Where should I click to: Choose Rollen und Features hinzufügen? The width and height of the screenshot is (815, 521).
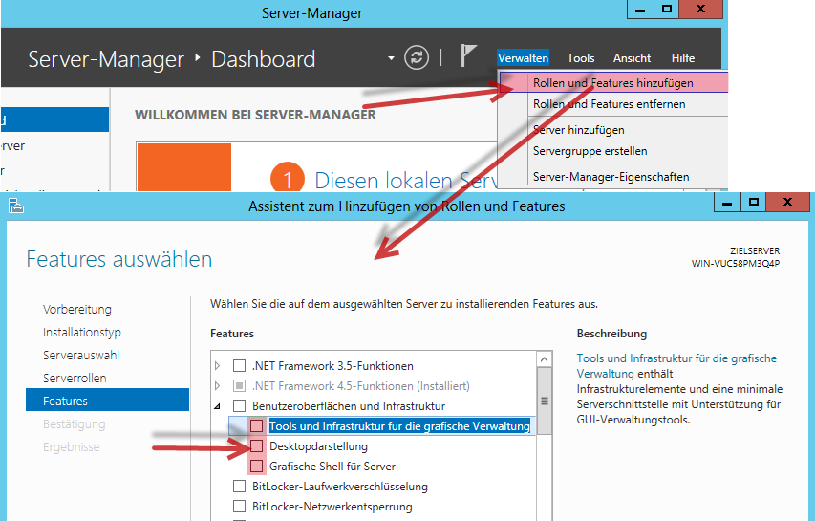tap(613, 82)
